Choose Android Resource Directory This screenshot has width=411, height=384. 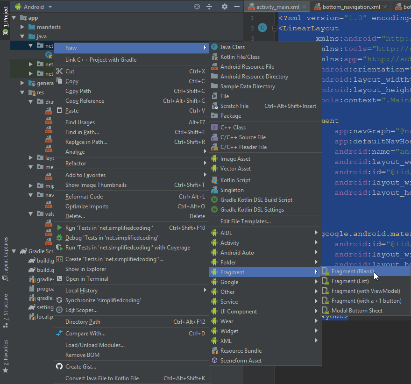pyautogui.click(x=266, y=77)
